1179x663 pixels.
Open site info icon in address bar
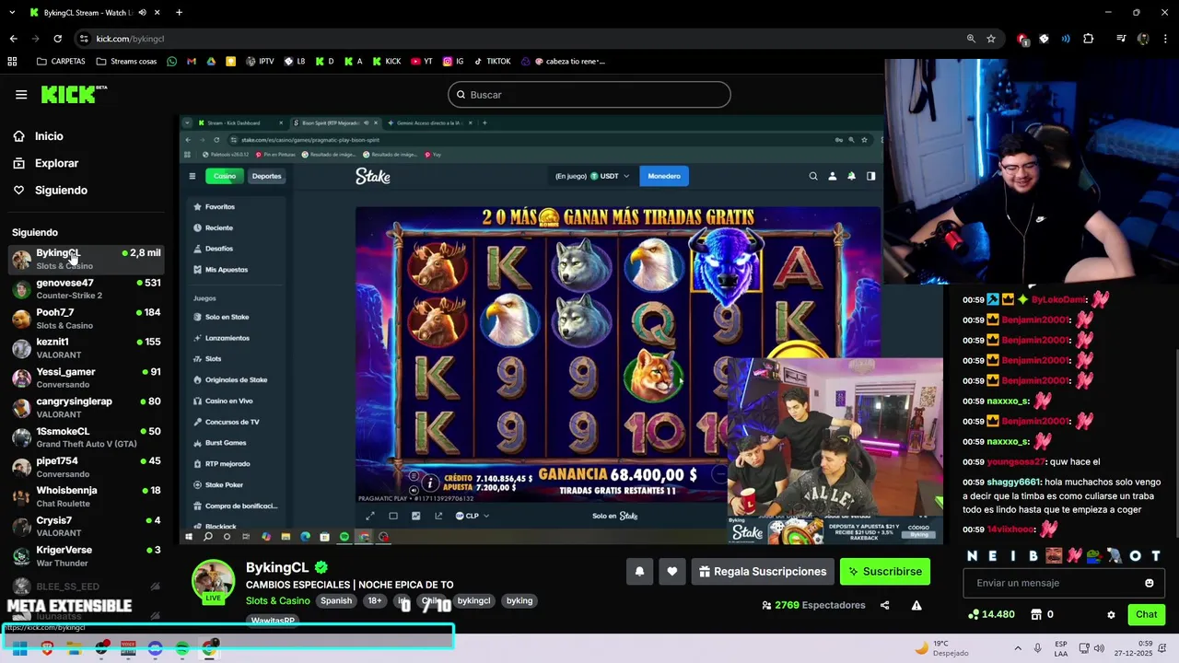(84, 39)
